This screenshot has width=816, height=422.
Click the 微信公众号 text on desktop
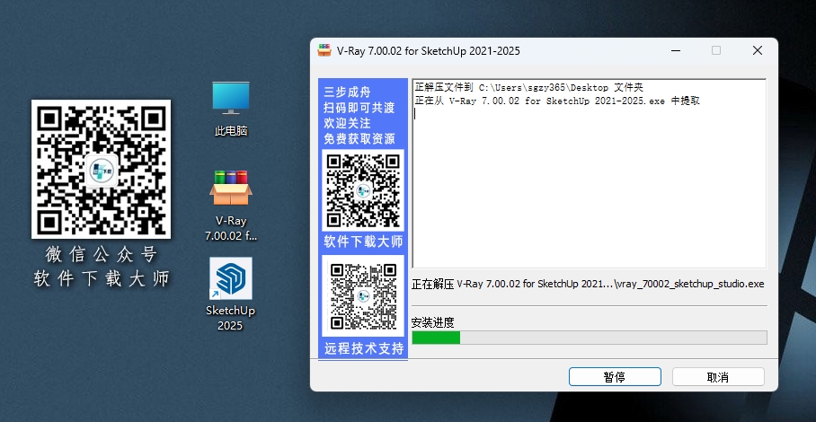(101, 255)
